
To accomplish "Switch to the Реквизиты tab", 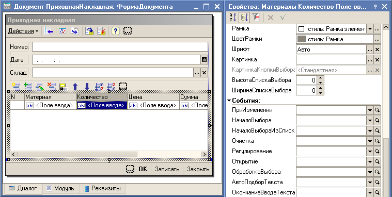I will coord(102,188).
